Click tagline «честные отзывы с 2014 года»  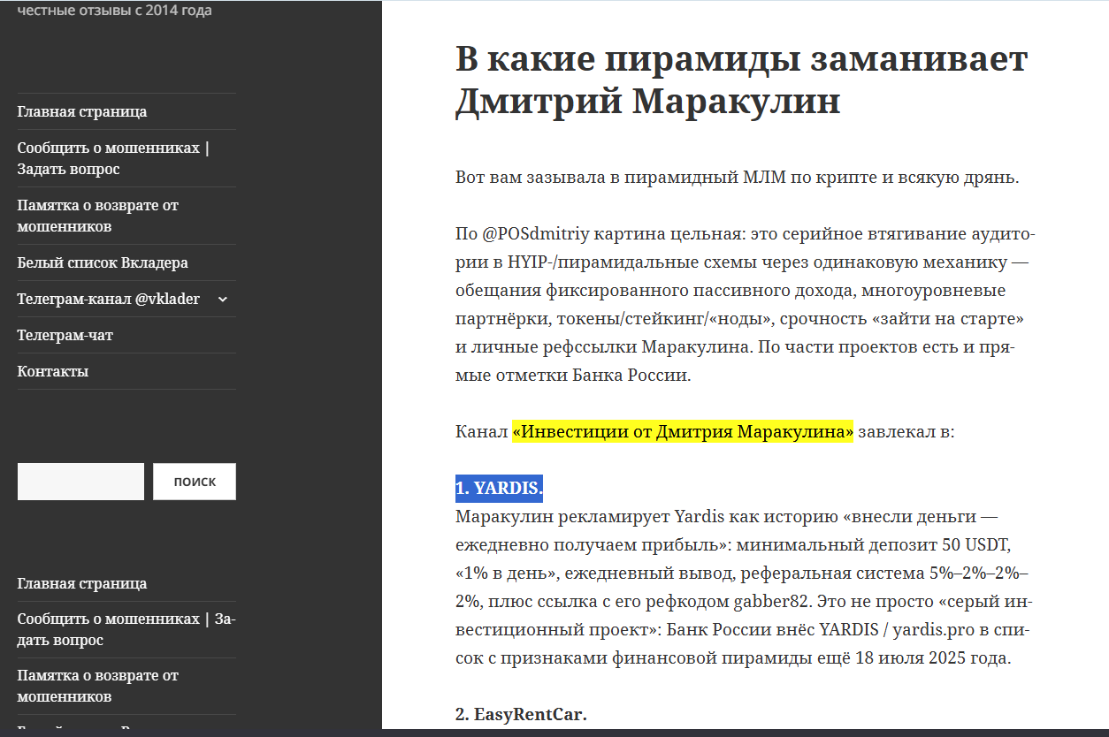pyautogui.click(x=114, y=11)
